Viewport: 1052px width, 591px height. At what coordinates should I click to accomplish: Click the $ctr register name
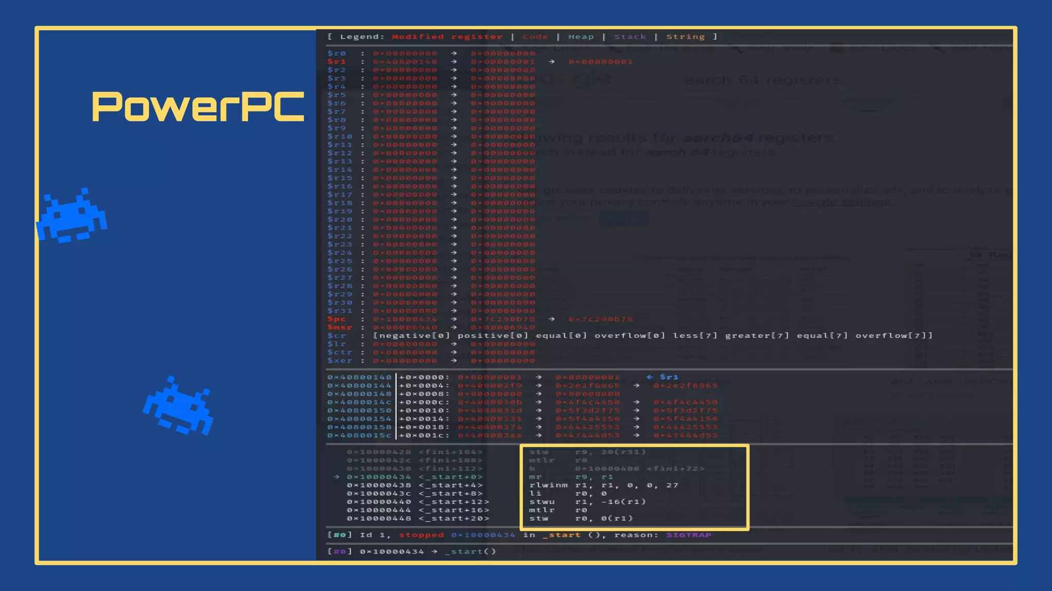point(340,352)
